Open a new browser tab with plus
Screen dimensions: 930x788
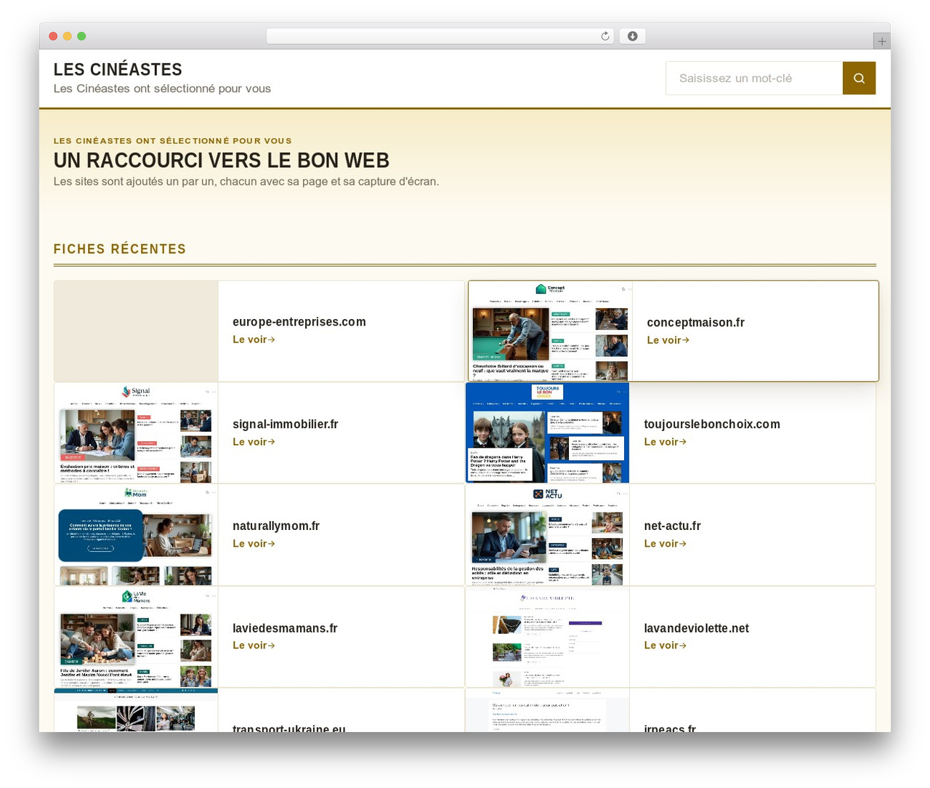882,41
